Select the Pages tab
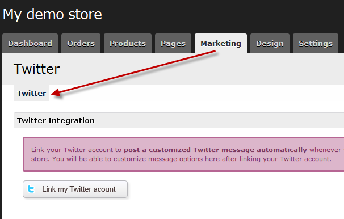 [x=173, y=43]
